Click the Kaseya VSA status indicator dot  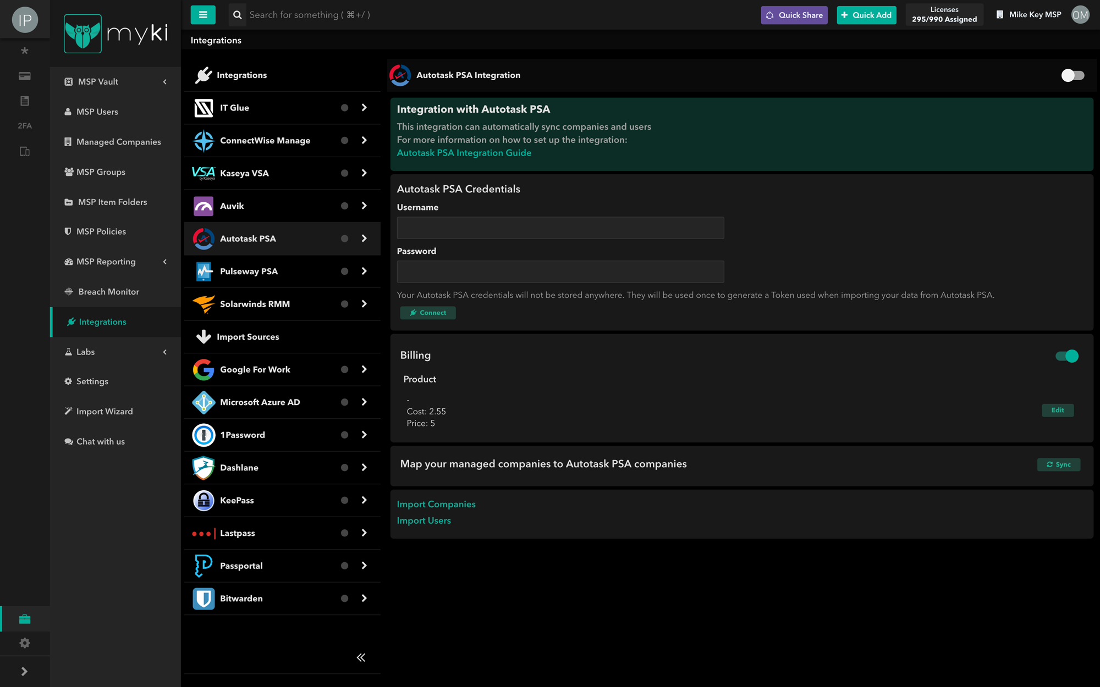(344, 173)
